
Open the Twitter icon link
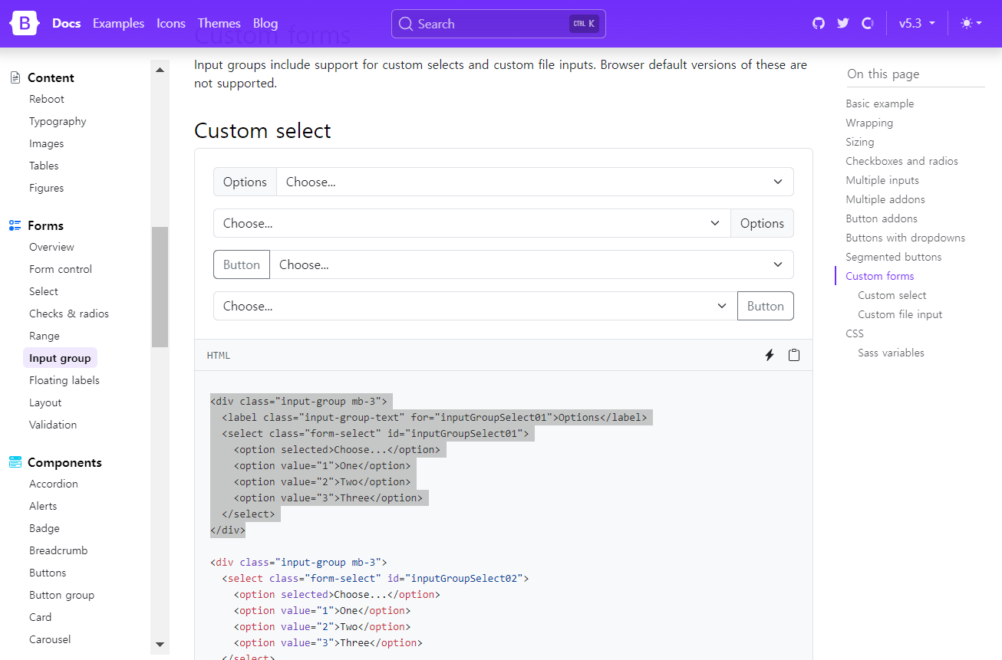tap(843, 24)
